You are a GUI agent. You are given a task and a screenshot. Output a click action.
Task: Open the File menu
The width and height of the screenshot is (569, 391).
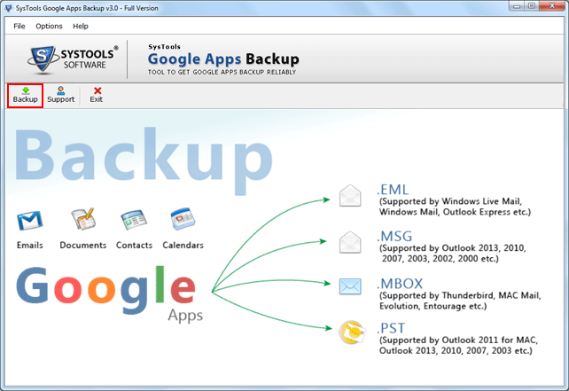tap(19, 26)
